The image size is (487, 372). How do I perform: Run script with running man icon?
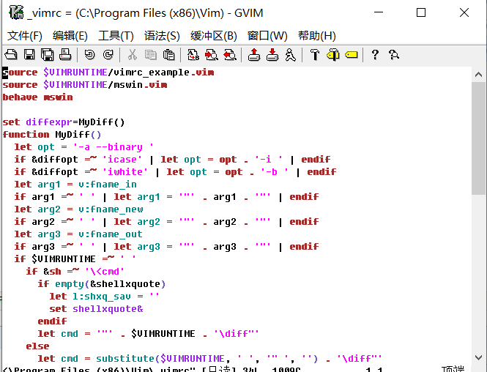pyautogui.click(x=291, y=55)
